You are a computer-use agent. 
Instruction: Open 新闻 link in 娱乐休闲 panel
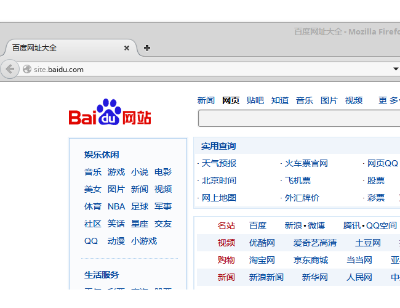point(140,189)
